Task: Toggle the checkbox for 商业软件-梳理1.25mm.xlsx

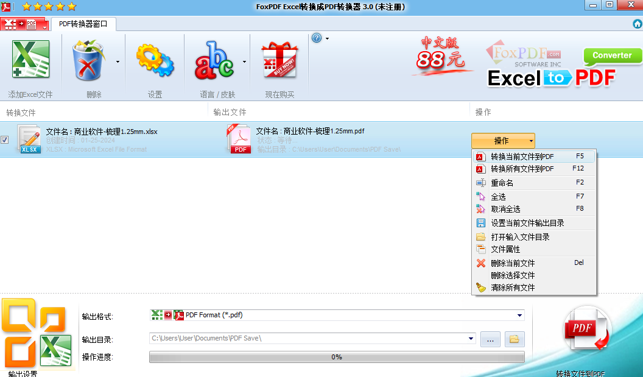Action: pos(4,139)
